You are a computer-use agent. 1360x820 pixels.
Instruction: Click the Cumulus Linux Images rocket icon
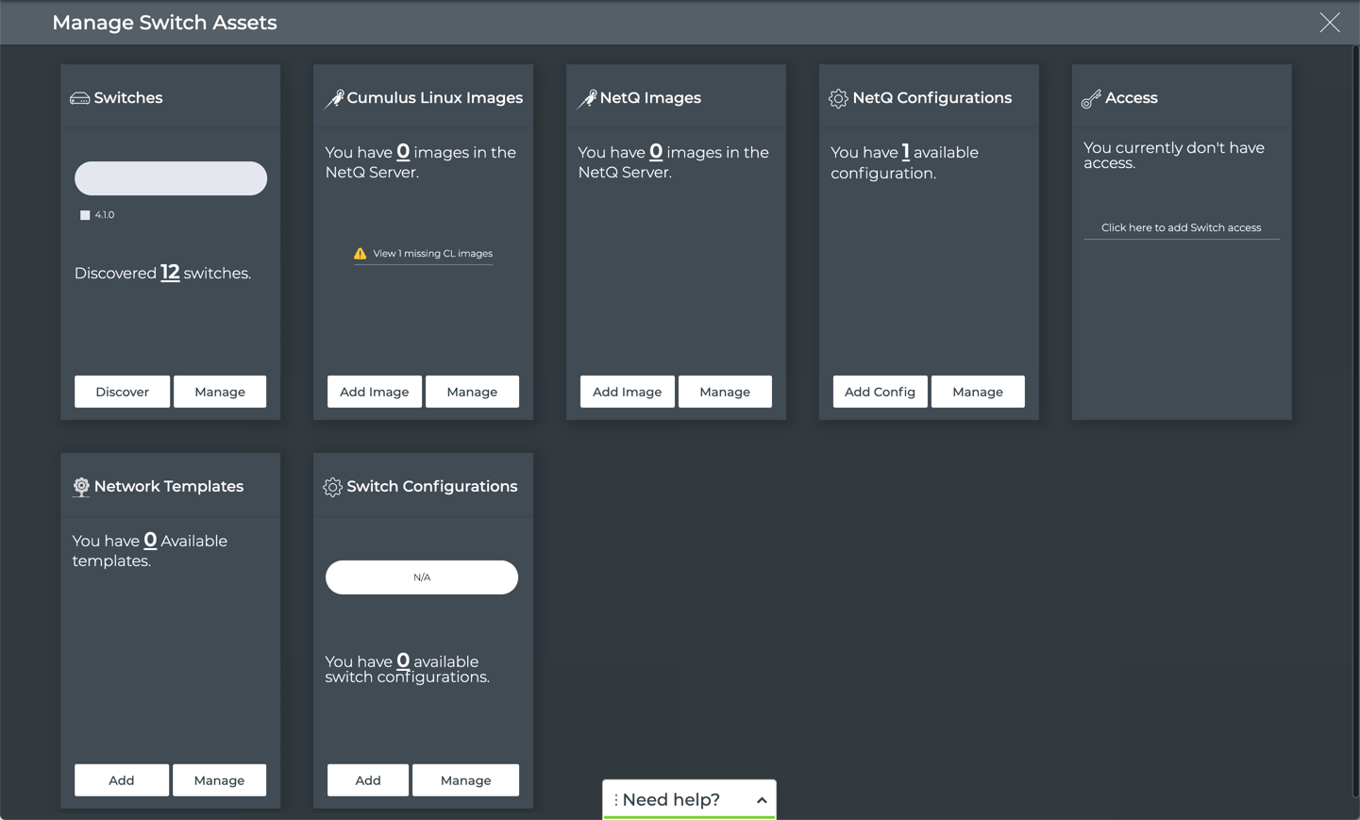(334, 98)
